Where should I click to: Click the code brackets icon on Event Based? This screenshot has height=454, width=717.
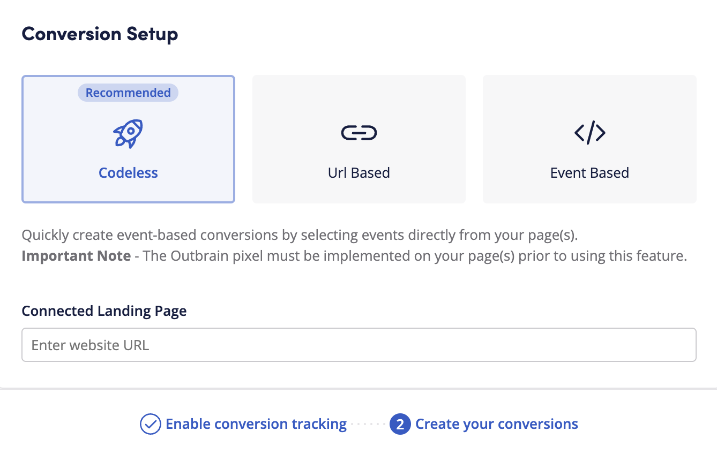(589, 133)
